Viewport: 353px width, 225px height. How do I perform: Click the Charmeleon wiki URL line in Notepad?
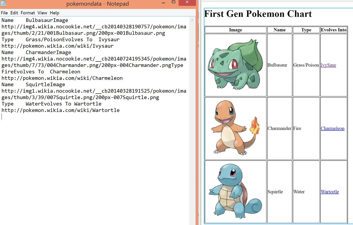pos(62,78)
